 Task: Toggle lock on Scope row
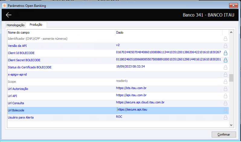click(x=225, y=82)
